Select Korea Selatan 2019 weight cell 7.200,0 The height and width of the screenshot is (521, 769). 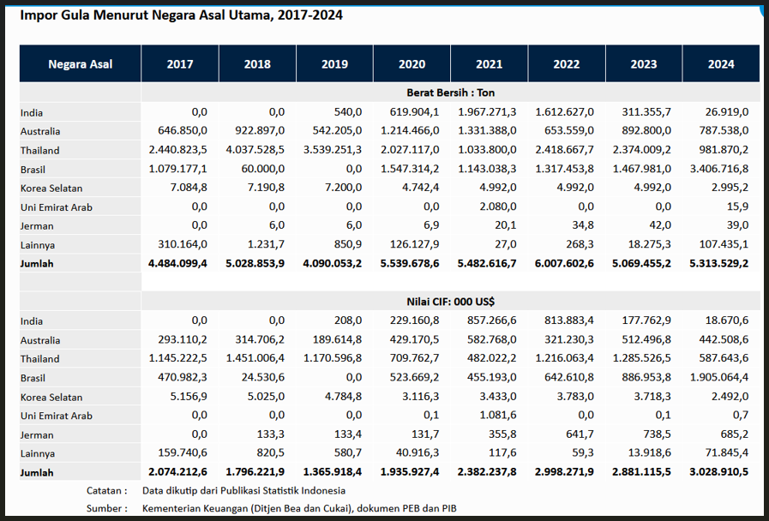click(x=344, y=188)
